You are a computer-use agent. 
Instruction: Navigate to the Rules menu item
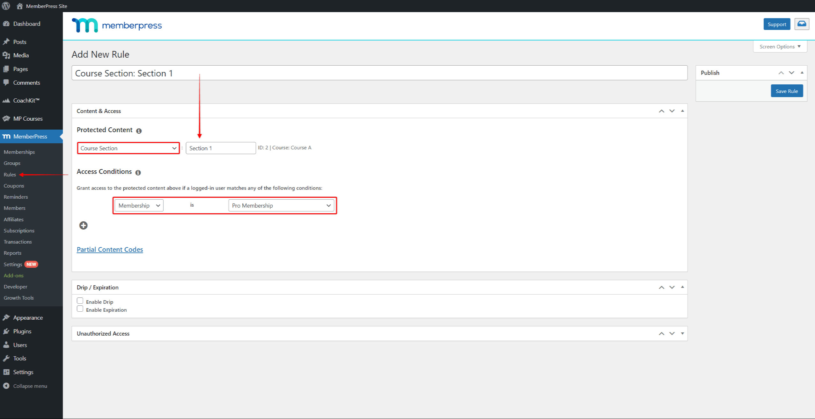(10, 174)
